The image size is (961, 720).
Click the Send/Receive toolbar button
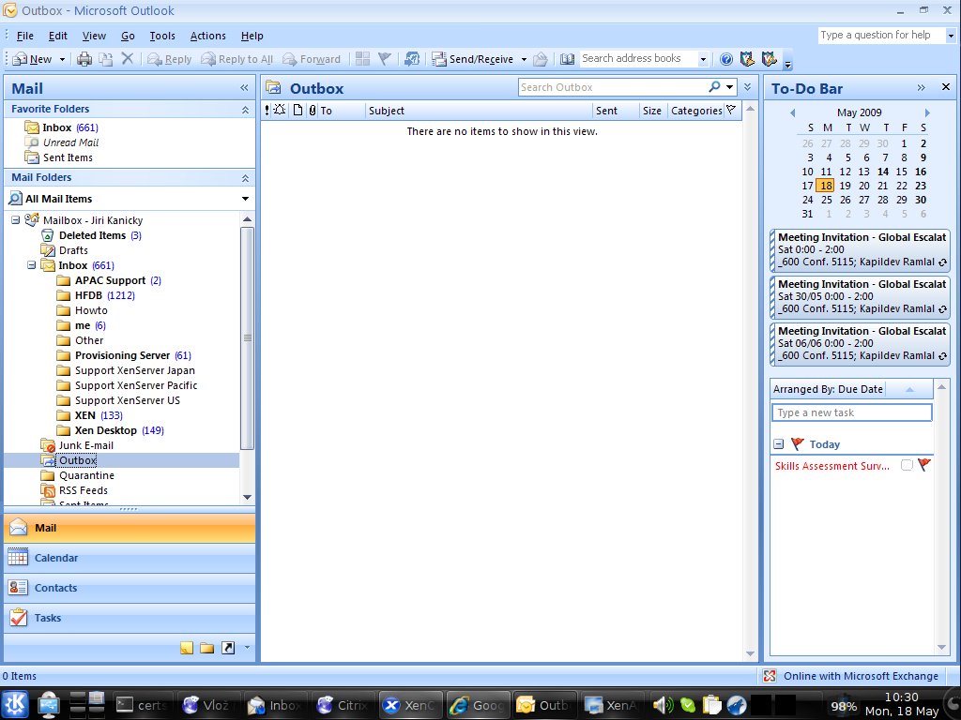(473, 59)
